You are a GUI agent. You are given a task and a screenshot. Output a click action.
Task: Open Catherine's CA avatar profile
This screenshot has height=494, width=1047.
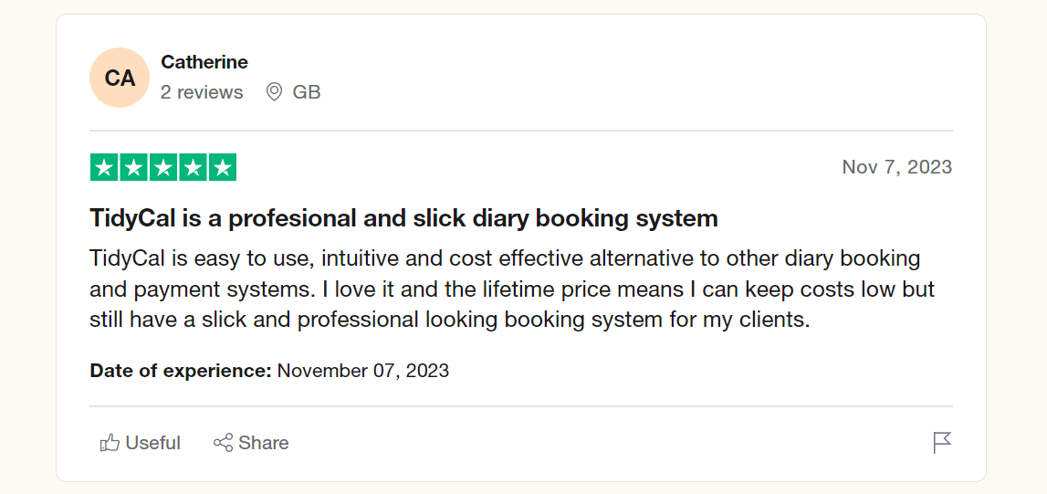click(120, 78)
